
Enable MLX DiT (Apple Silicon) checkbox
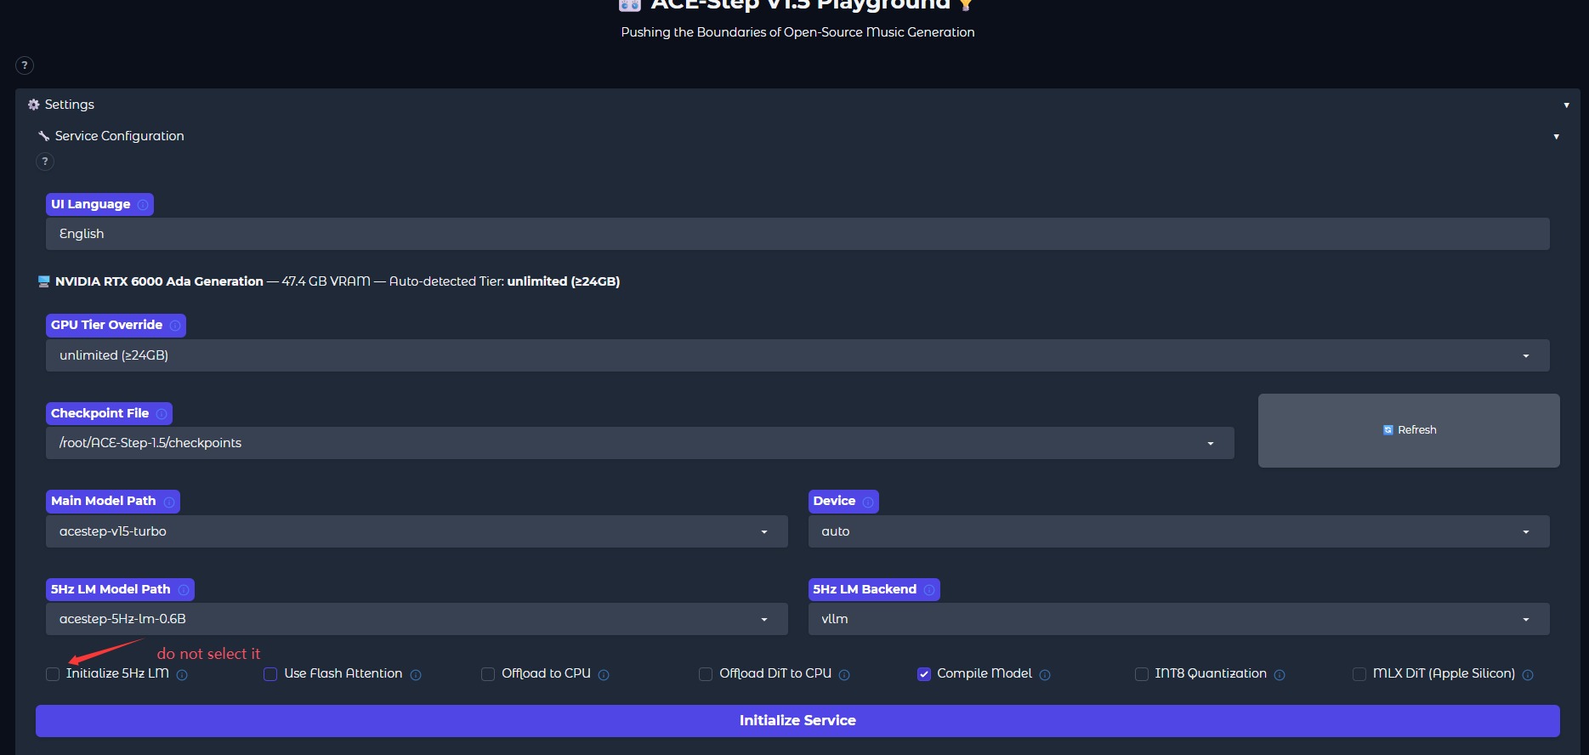[1359, 674]
